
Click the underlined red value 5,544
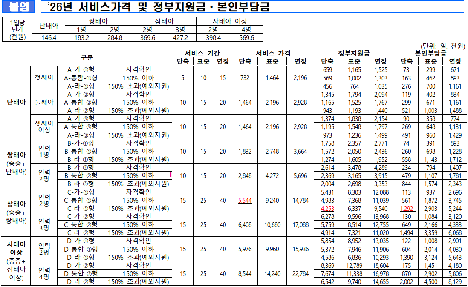coord(247,201)
